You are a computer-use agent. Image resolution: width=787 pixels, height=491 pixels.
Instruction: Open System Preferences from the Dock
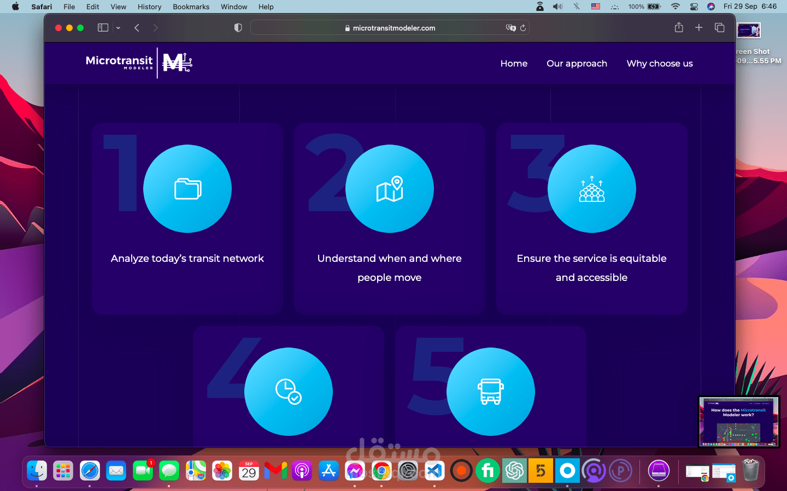(408, 470)
